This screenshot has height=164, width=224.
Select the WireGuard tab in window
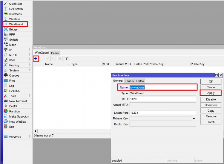point(42,53)
